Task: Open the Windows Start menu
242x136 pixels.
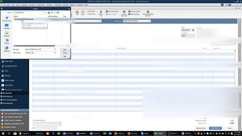Action: (x=3, y=133)
